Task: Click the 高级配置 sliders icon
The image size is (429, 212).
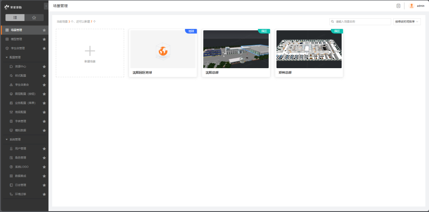Action: point(11,112)
